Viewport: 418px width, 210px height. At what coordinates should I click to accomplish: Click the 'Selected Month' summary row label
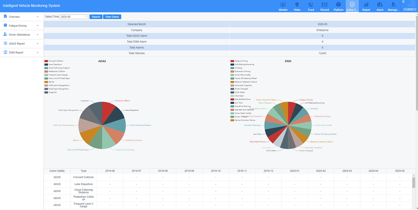pyautogui.click(x=137, y=24)
